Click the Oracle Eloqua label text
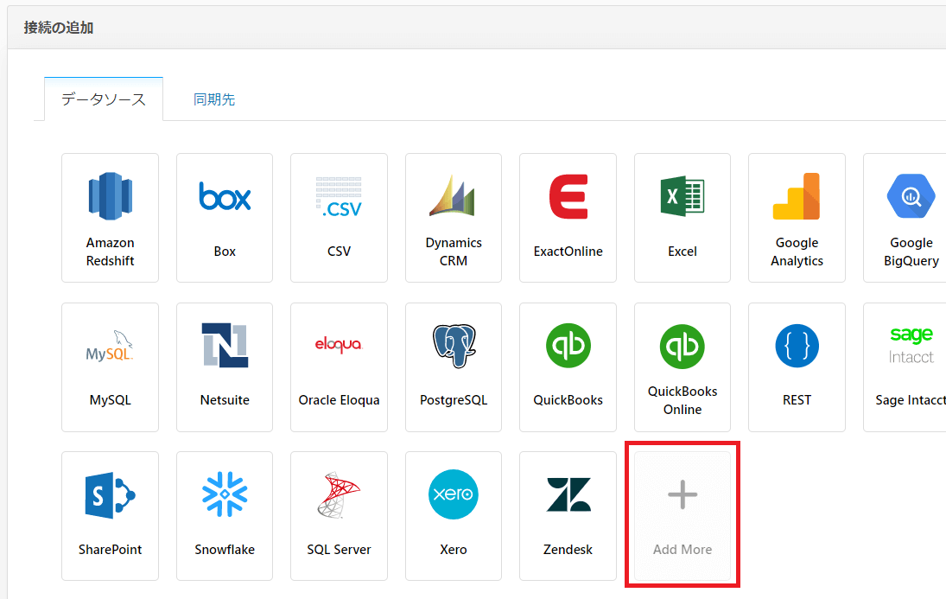Image resolution: width=946 pixels, height=599 pixels. click(339, 400)
